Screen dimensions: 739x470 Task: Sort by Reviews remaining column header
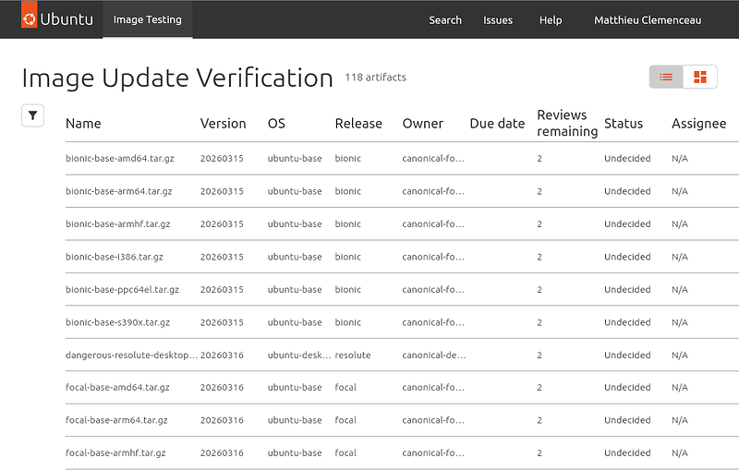pos(567,123)
